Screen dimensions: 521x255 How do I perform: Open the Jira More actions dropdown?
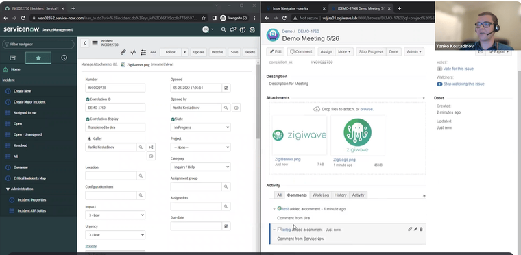click(x=345, y=52)
